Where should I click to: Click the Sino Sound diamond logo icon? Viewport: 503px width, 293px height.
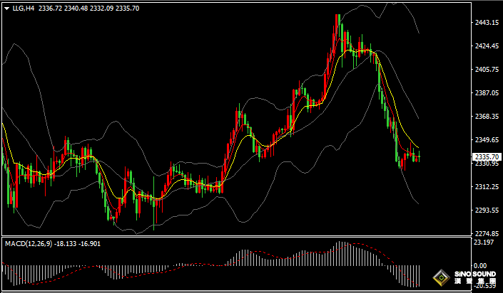[442, 277]
